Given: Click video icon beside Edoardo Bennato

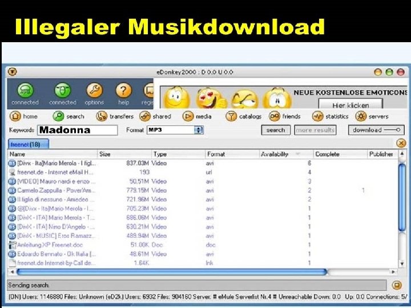Looking at the screenshot, I should 12,254.
